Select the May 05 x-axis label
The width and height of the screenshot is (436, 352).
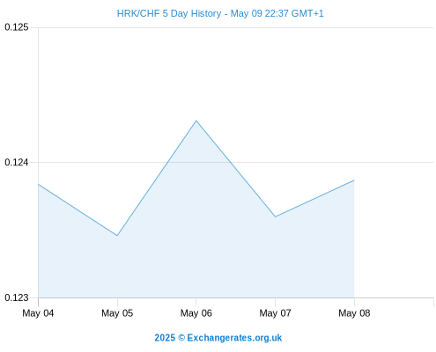click(117, 313)
